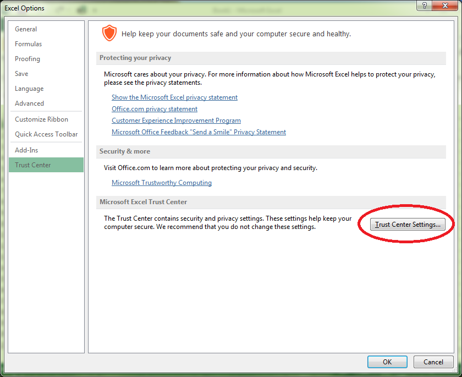Go to Proofing options
The height and width of the screenshot is (377, 462).
46,59
